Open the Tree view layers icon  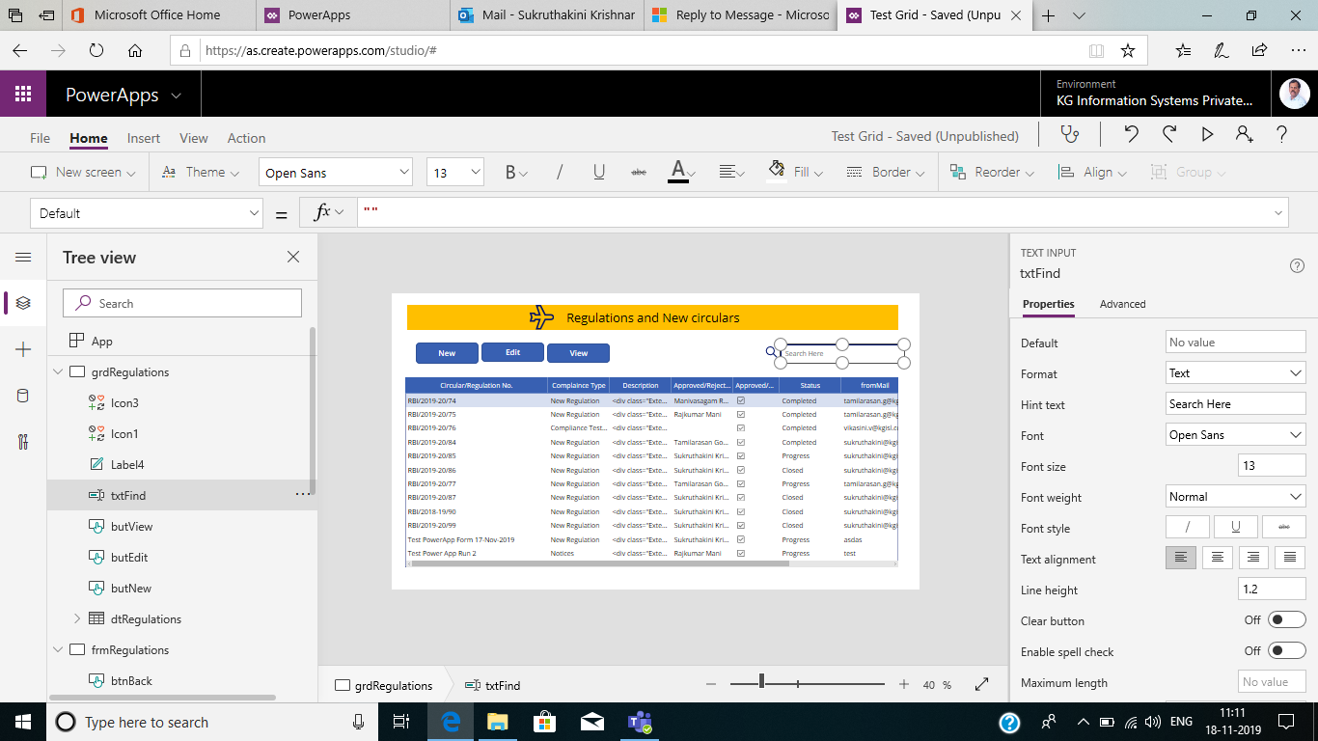coord(24,303)
